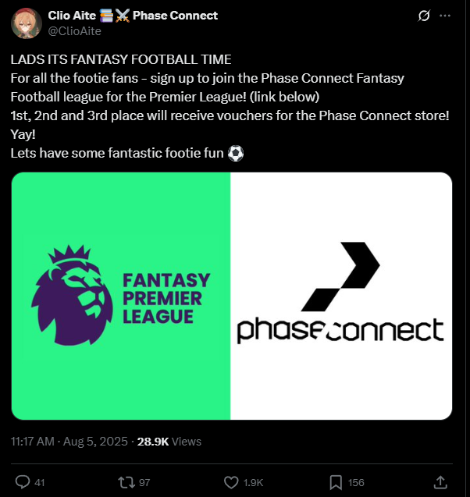This screenshot has height=497, width=470.
Task: Open the 11:17 AM Aug 5, 2025 timestamp
Action: [x=69, y=442]
